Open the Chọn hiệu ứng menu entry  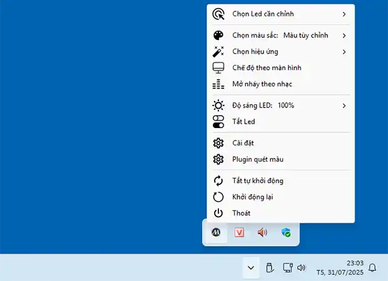coord(280,52)
